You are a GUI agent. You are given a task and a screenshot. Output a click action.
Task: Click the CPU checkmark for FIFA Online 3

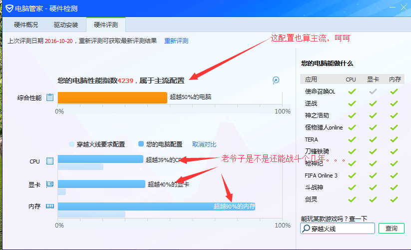(x=352, y=175)
